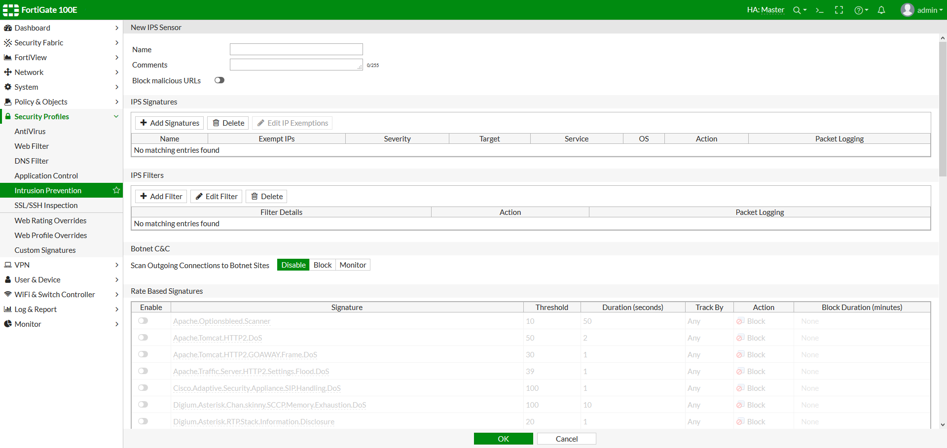
Task: Click the User & Device person icon
Action: 8,280
